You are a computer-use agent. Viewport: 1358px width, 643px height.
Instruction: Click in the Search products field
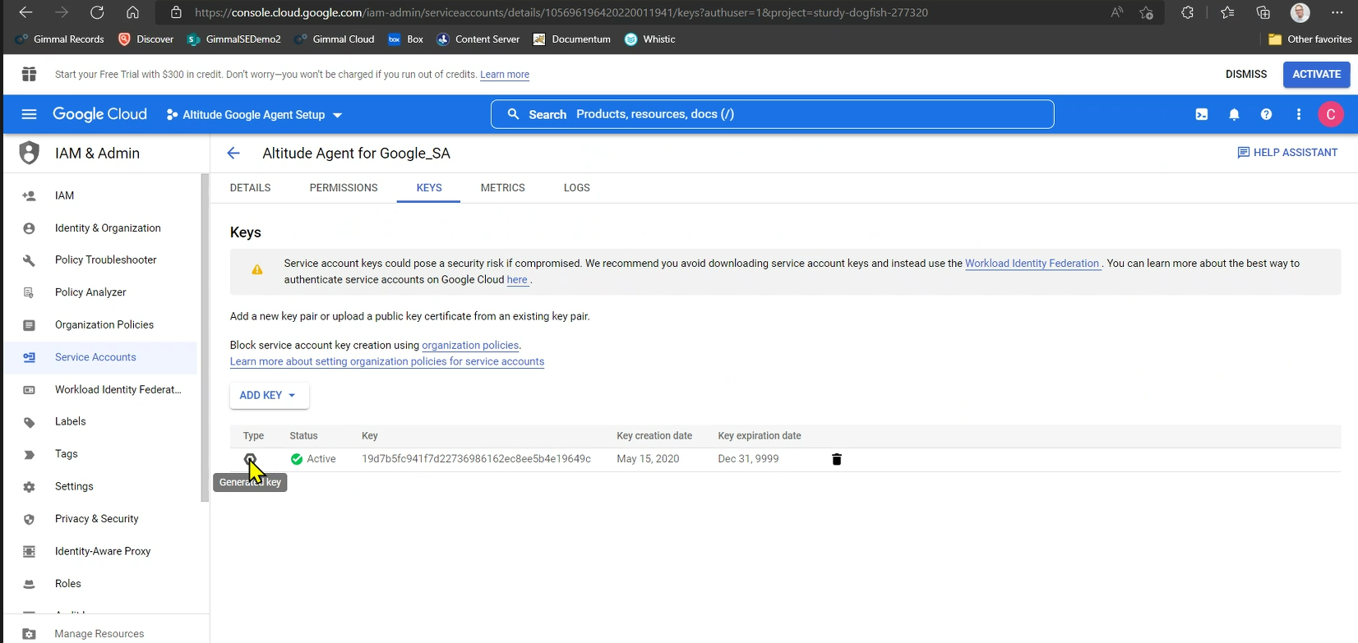coord(773,114)
